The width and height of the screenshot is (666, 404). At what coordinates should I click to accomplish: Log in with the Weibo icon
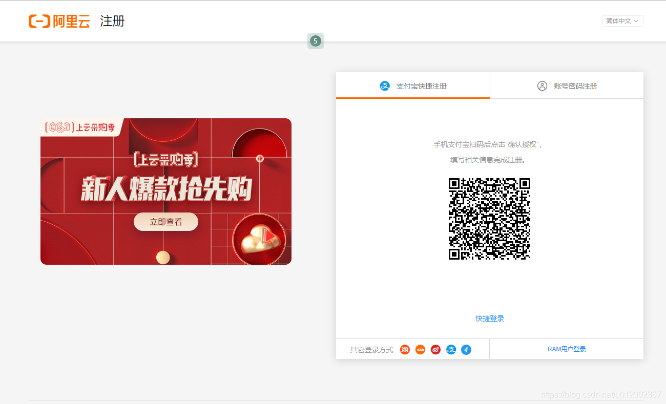pyautogui.click(x=435, y=350)
